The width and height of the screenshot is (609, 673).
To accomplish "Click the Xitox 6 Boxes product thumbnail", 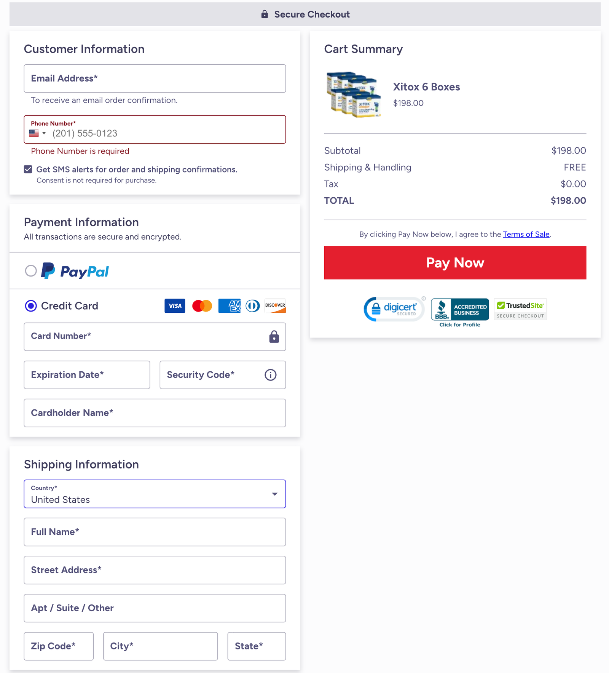I will pyautogui.click(x=354, y=94).
